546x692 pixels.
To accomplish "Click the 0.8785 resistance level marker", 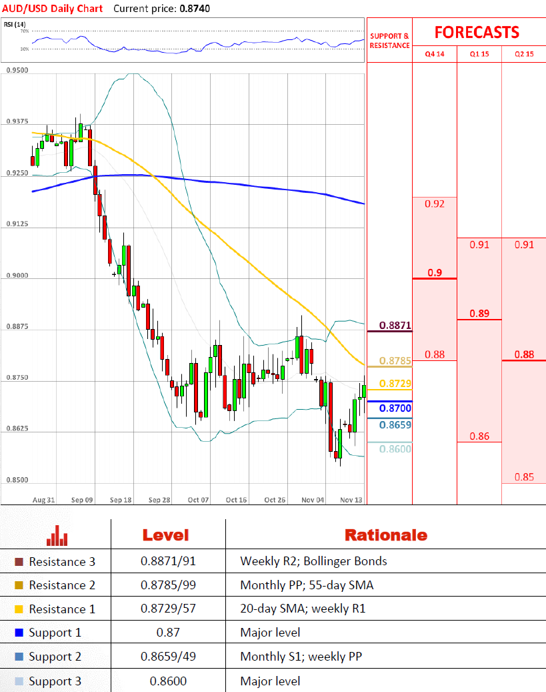I will click(x=395, y=360).
